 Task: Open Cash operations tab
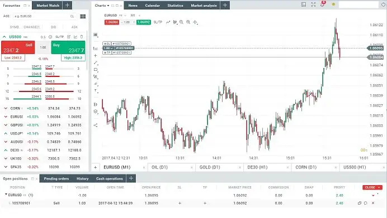click(110, 178)
